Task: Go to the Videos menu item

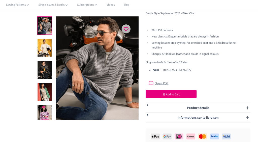Action: click(110, 5)
